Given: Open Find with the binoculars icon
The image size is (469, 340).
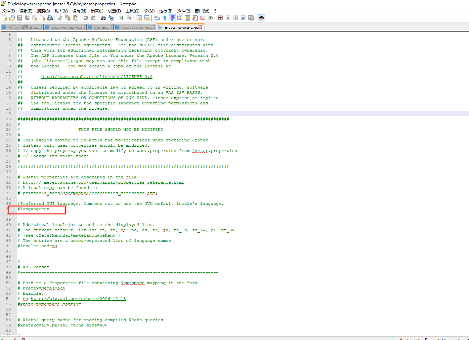Looking at the screenshot, I should [x=104, y=18].
